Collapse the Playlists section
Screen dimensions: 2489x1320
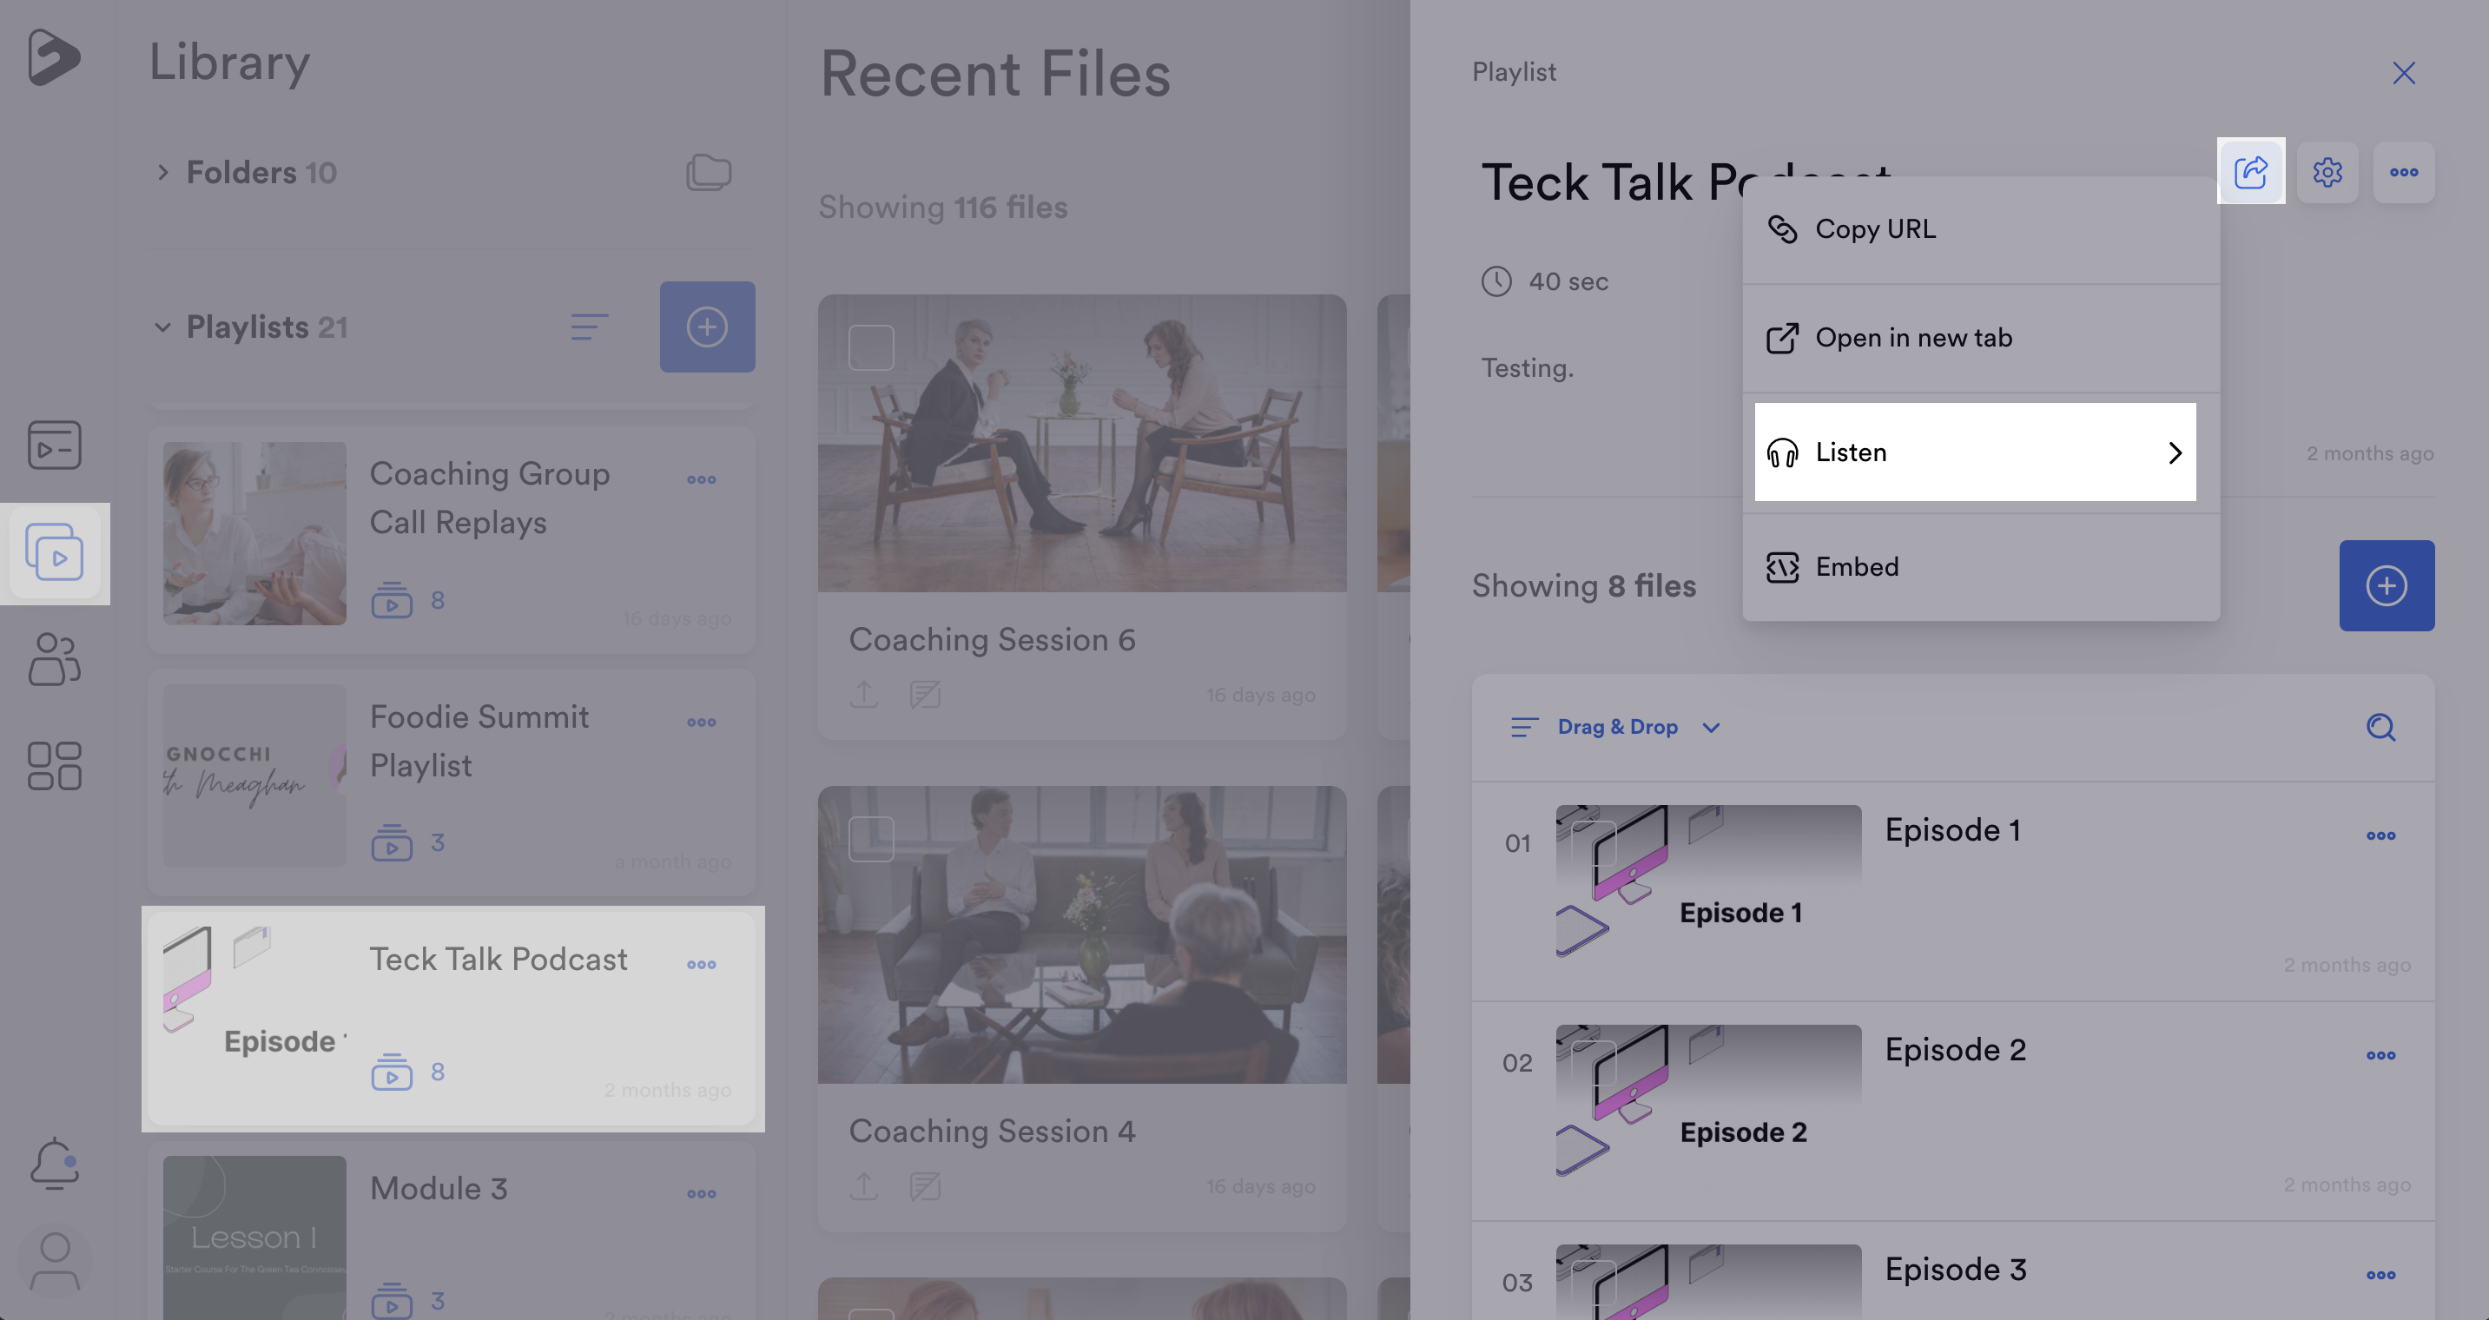tap(162, 327)
